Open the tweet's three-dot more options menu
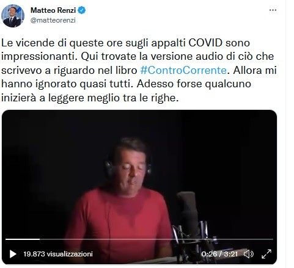Image resolution: width=294 pixels, height=268 pixels. click(x=273, y=10)
